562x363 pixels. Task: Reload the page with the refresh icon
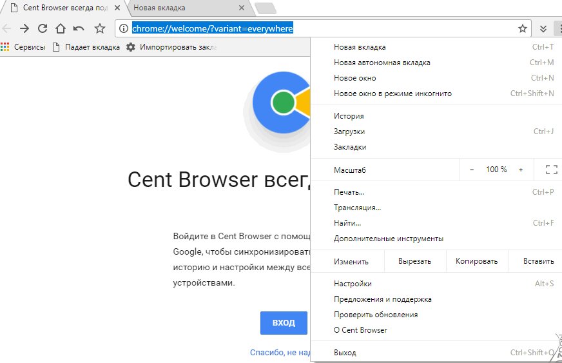[x=43, y=28]
